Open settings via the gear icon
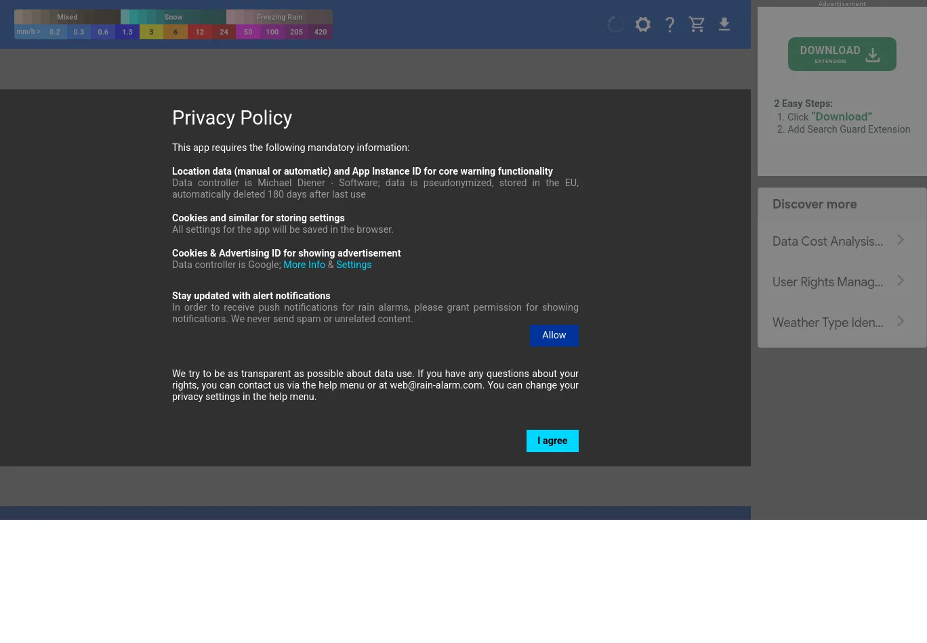This screenshot has height=643, width=927. [x=642, y=25]
